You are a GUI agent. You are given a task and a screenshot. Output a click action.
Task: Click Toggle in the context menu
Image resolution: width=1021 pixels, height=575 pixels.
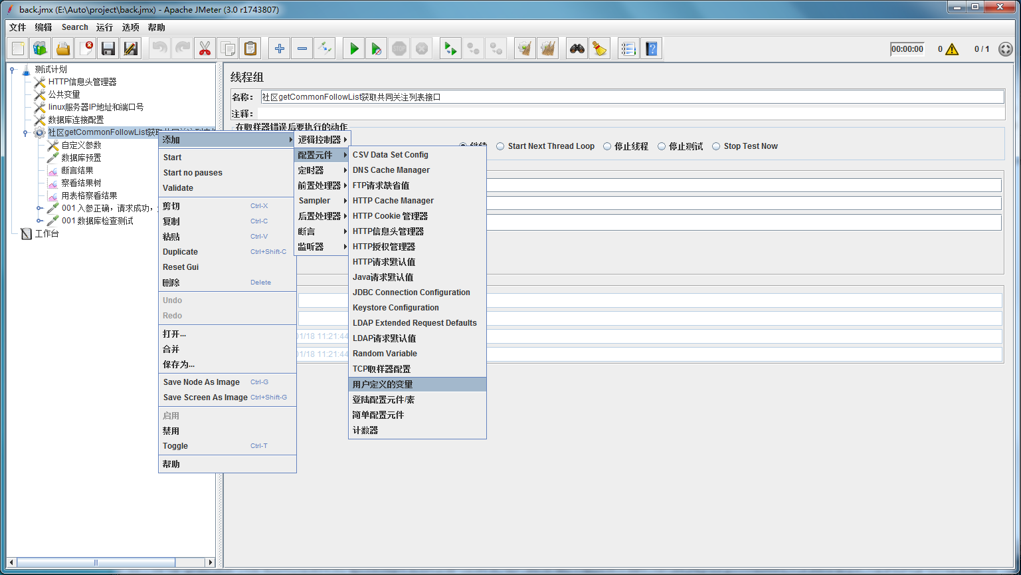[227, 446]
